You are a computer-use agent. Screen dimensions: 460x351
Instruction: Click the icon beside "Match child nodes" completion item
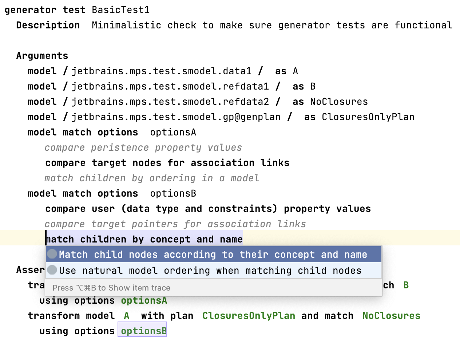(52, 254)
